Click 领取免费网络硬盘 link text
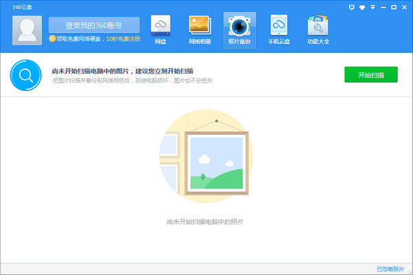Viewport: 413px width, 275px height. point(79,39)
